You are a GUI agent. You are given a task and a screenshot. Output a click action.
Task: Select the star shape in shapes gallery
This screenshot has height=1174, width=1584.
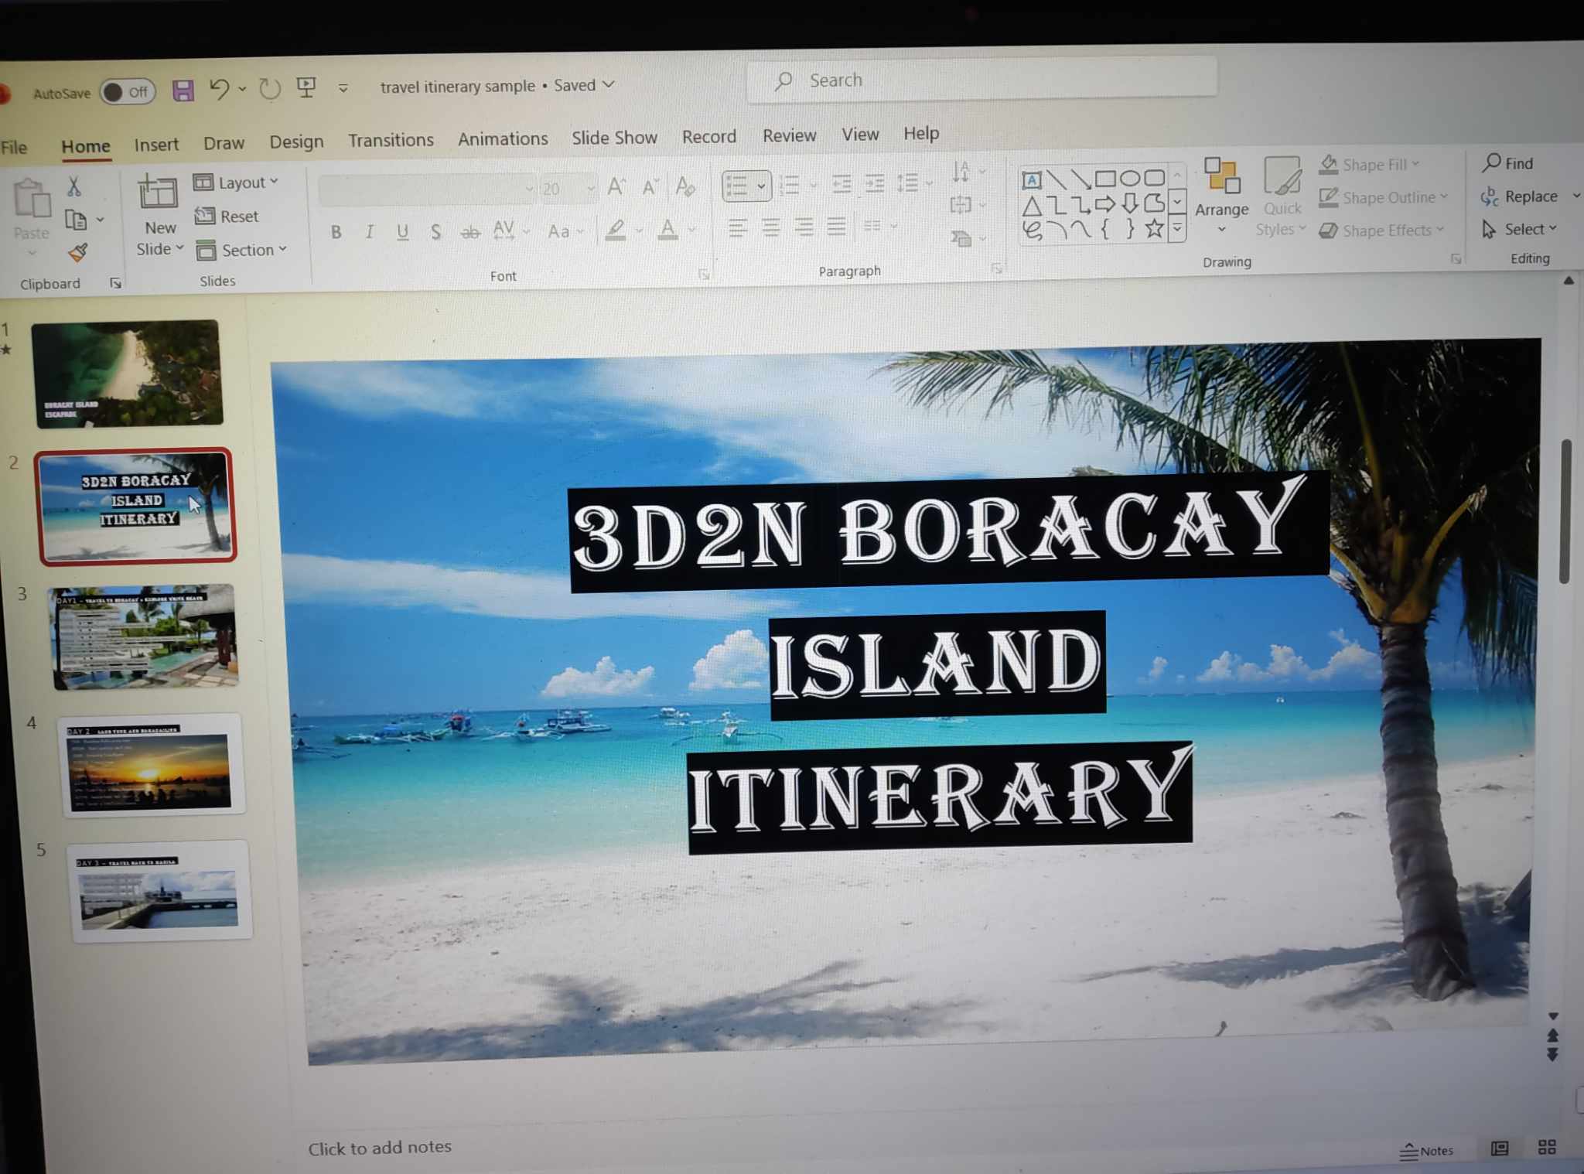[x=1154, y=229]
